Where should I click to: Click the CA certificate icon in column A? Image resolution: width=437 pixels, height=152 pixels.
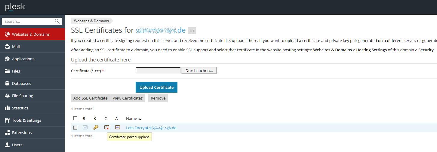(118, 127)
